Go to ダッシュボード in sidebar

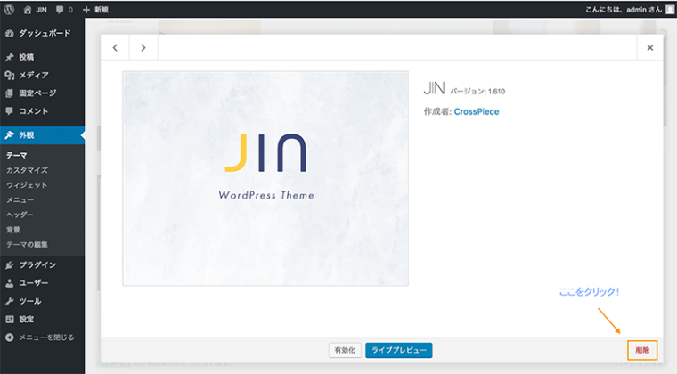[x=43, y=33]
